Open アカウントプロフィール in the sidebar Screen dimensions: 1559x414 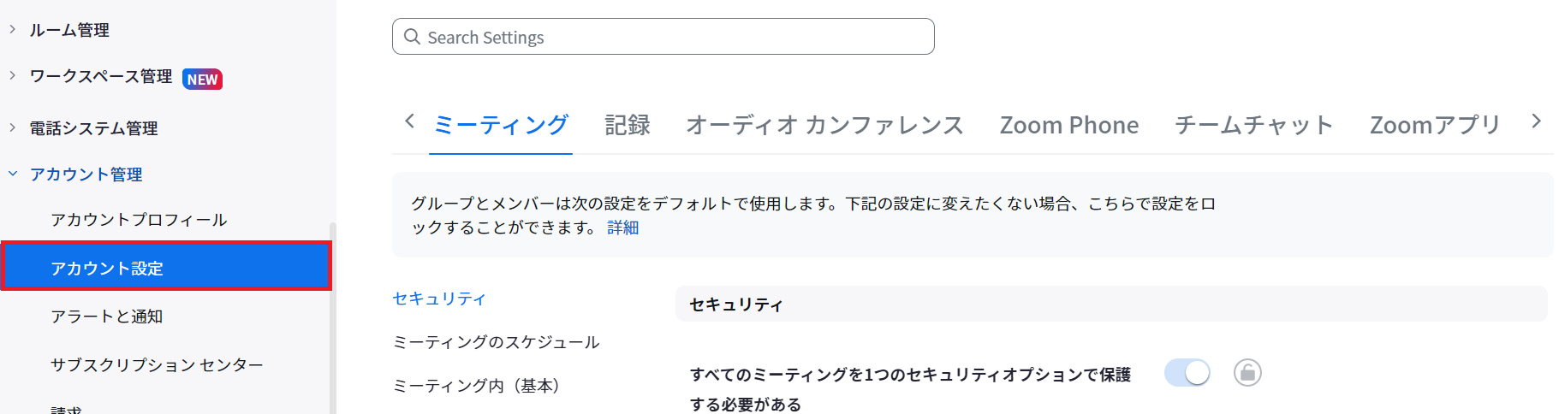(x=139, y=220)
